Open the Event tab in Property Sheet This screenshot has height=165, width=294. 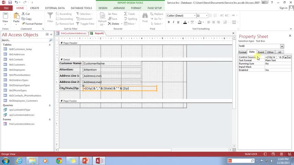pos(261,52)
